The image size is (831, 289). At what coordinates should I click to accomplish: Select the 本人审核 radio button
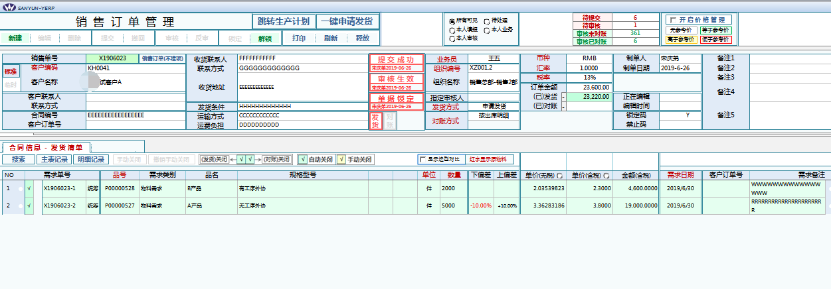452,38
